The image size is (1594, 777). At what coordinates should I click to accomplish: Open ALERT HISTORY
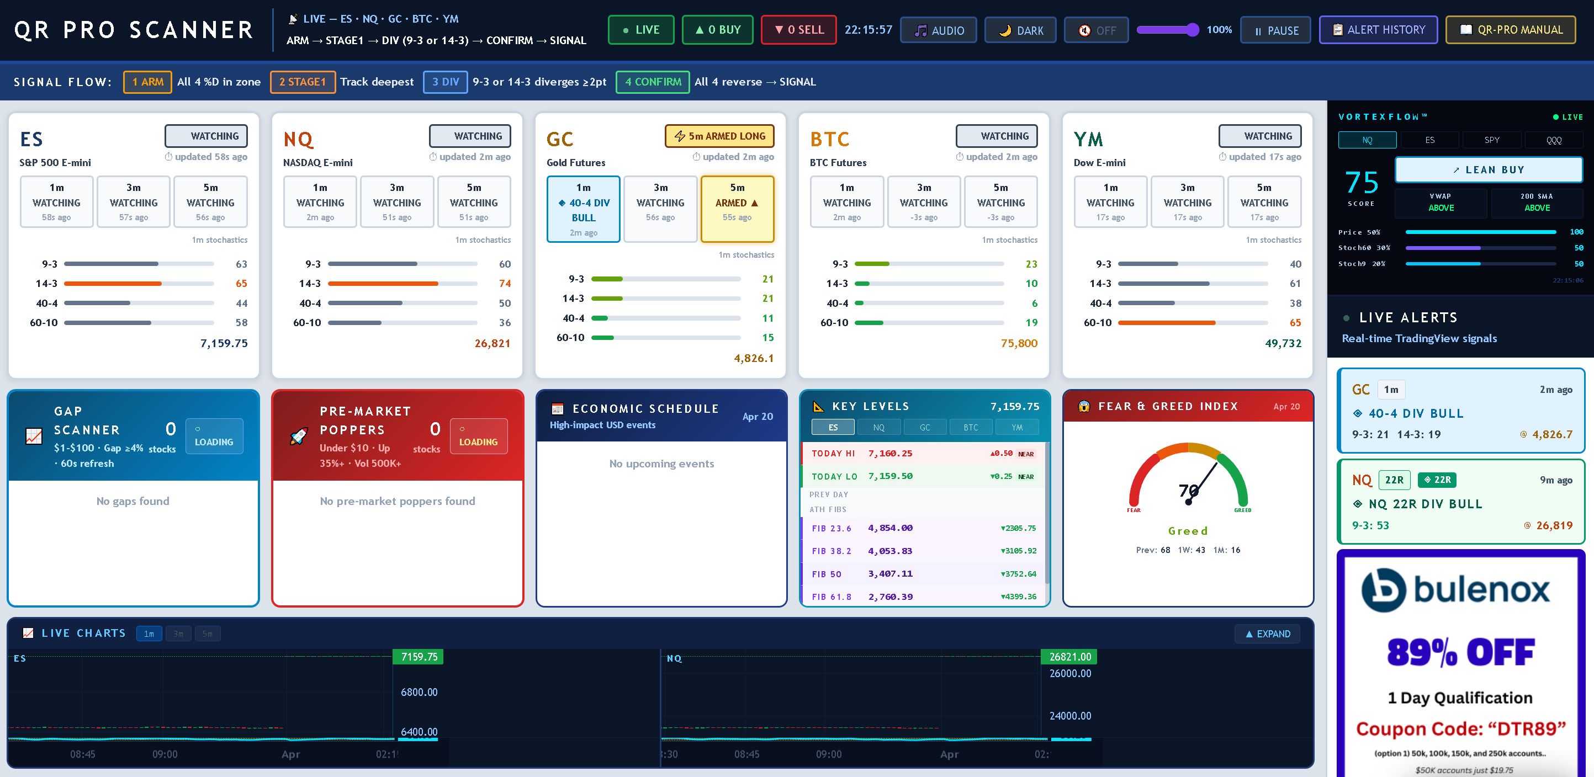[x=1378, y=30]
